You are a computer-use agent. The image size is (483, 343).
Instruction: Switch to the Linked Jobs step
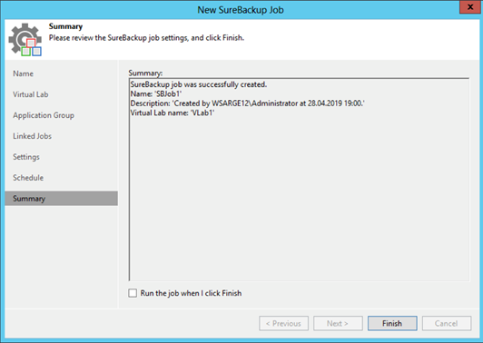[32, 136]
